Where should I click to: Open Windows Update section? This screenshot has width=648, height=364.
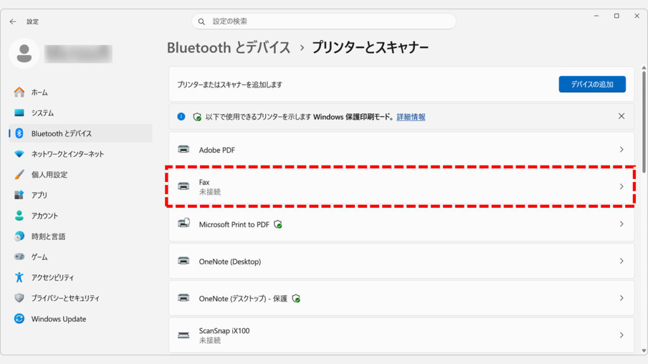pyautogui.click(x=80, y=318)
